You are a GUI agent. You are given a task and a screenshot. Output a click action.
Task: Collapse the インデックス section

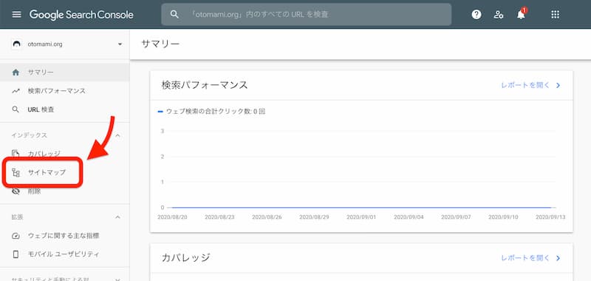[x=117, y=135]
